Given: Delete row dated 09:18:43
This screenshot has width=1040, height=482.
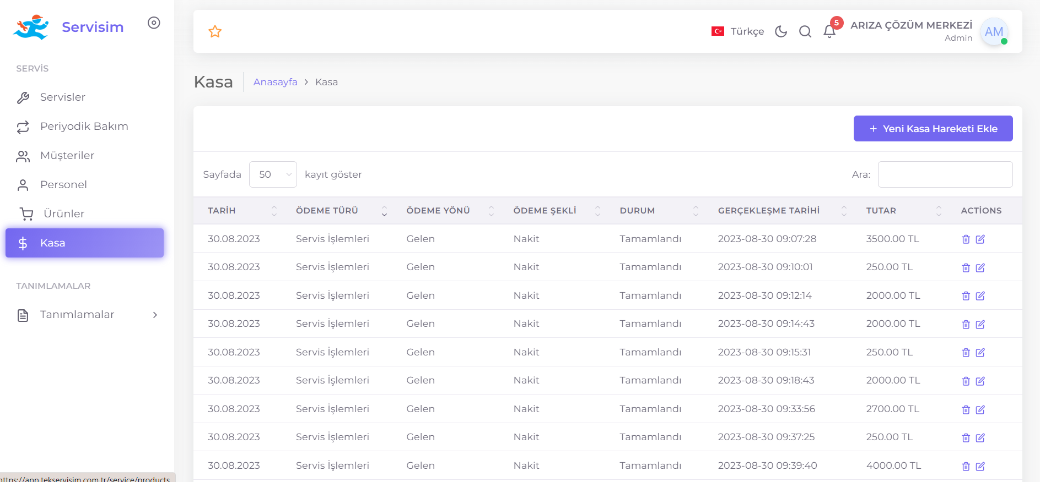Looking at the screenshot, I should pos(966,381).
